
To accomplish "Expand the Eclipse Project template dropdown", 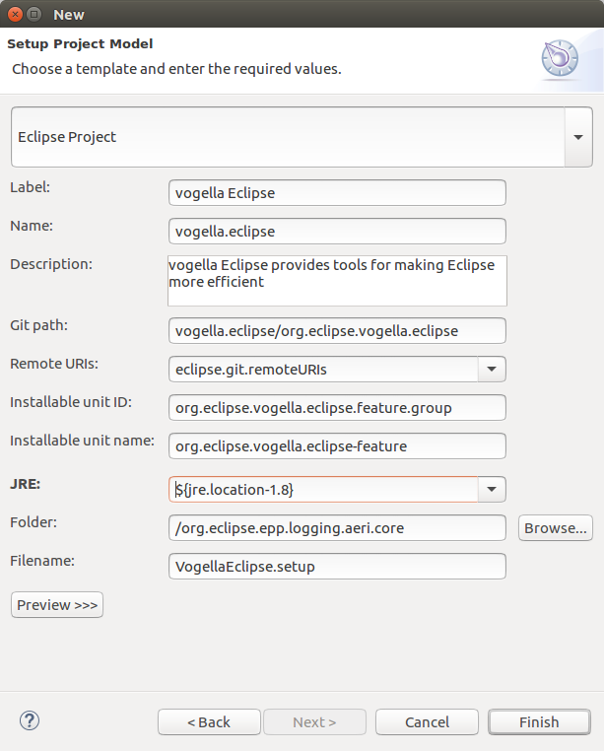I will click(578, 137).
